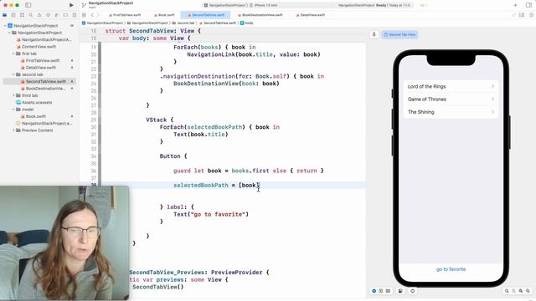Open the Issue navigator warning icon

(x=39, y=15)
